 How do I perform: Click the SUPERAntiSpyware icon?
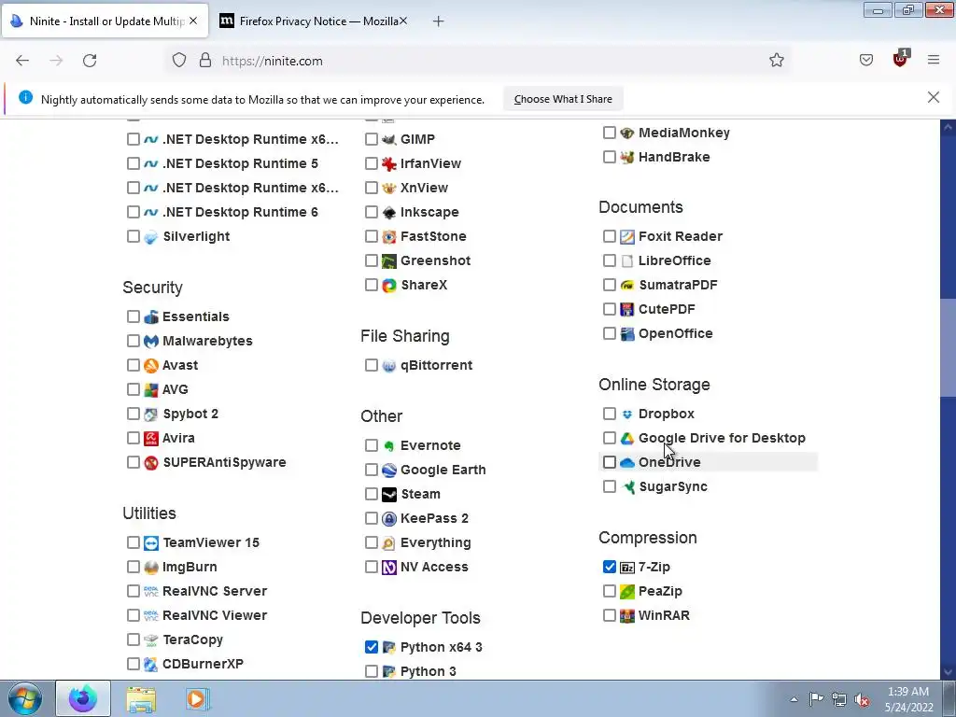click(151, 463)
